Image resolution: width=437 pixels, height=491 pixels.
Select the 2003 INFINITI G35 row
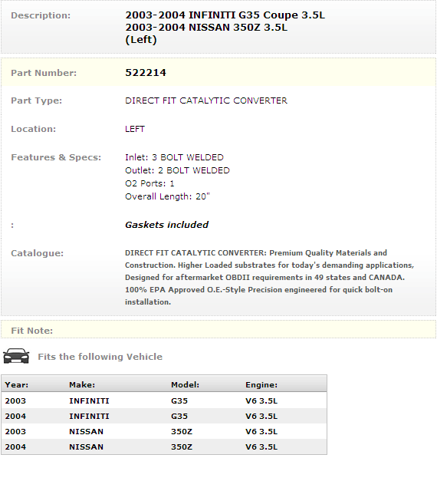pos(164,400)
